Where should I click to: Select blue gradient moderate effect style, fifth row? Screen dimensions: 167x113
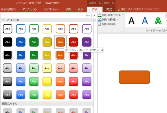pyautogui.click(x=21, y=81)
